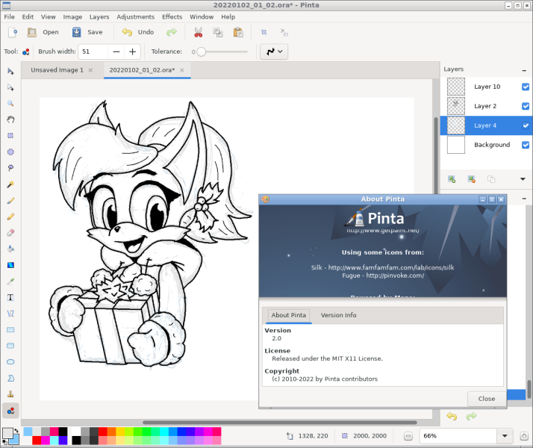Open the Layers panel options menu arrow
The width and height of the screenshot is (533, 448).
pos(523,179)
